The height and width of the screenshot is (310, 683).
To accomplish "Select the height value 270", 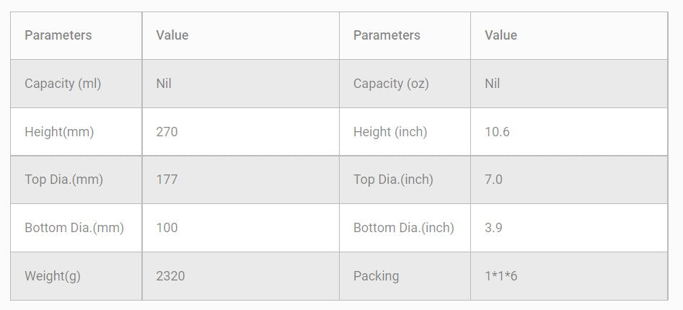I will (x=167, y=132).
